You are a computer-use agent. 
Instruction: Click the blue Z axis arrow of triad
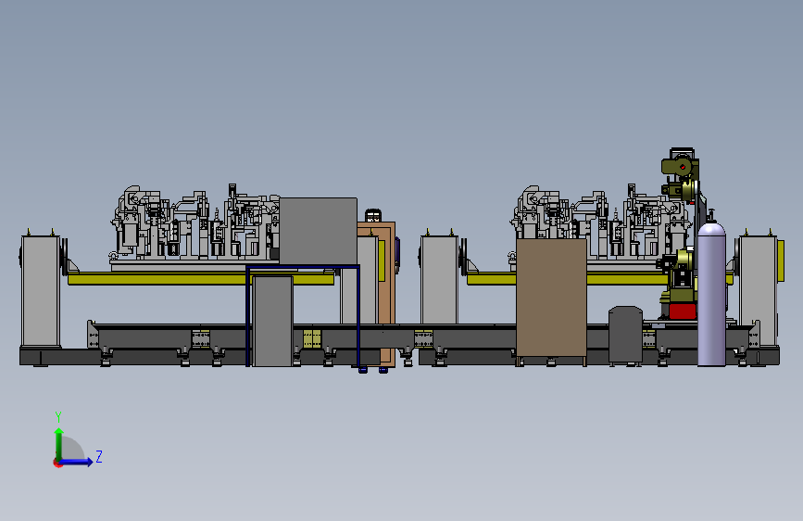[x=77, y=462]
